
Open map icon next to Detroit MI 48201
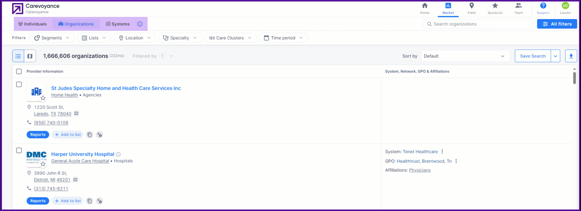[75, 180]
